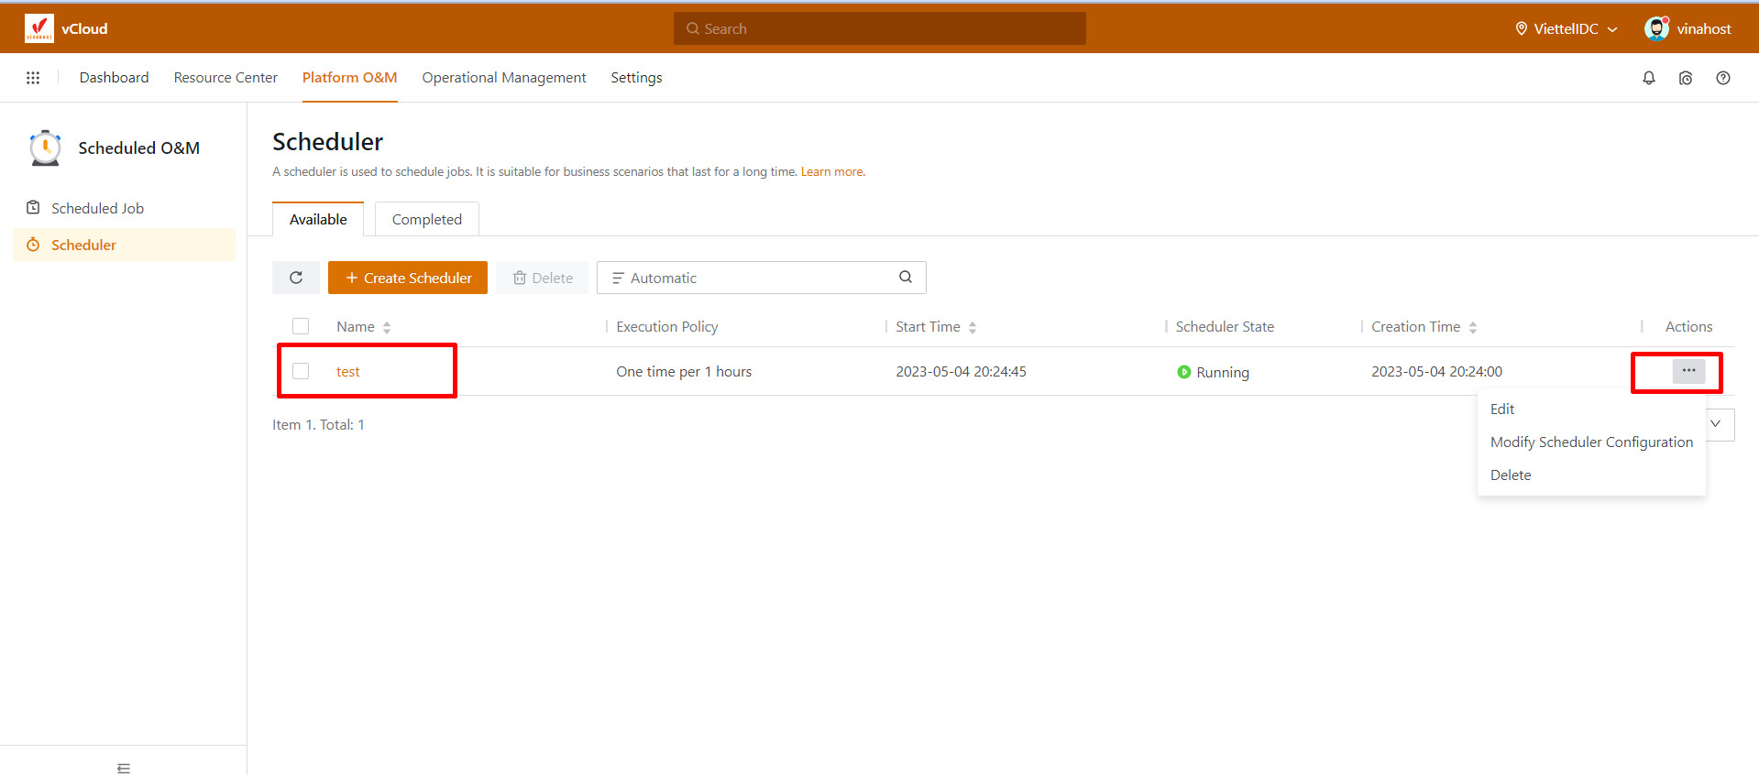The width and height of the screenshot is (1759, 775).
Task: Choose Modify Scheduler Configuration from menu
Action: (x=1590, y=442)
